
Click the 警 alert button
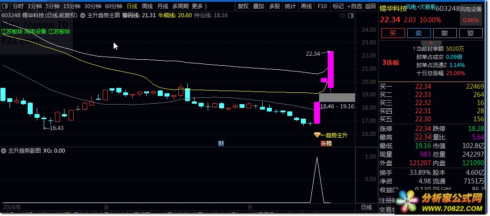(x=470, y=33)
